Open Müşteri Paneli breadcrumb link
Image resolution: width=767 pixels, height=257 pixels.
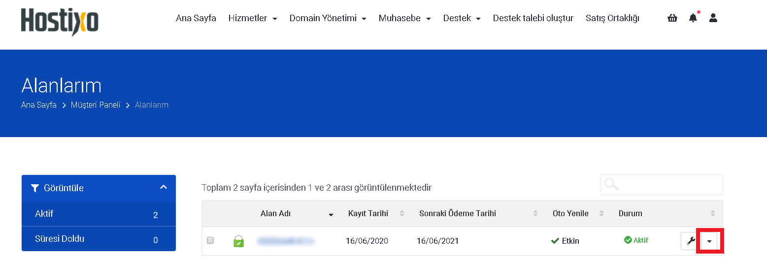96,105
